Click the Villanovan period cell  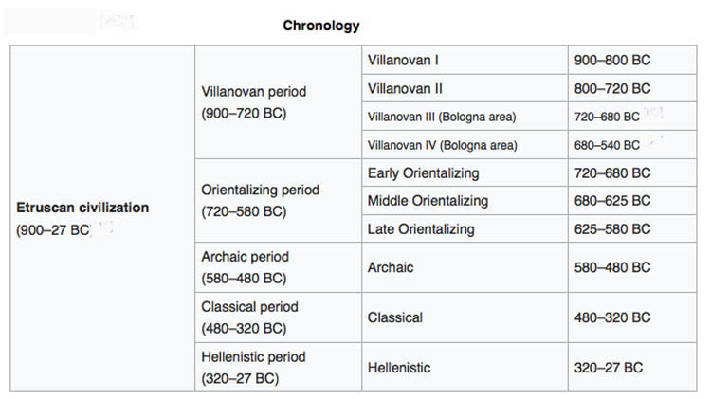tap(254, 102)
